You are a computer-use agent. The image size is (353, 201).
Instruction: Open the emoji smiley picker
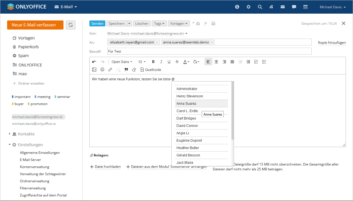(x=102, y=70)
